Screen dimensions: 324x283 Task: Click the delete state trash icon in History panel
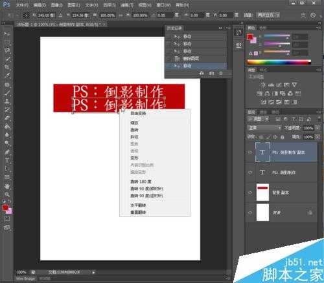pyautogui.click(x=220, y=74)
